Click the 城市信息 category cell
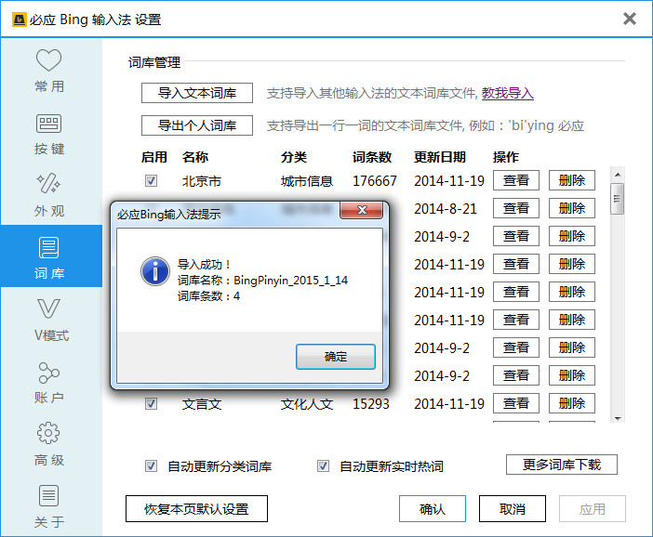 307,181
